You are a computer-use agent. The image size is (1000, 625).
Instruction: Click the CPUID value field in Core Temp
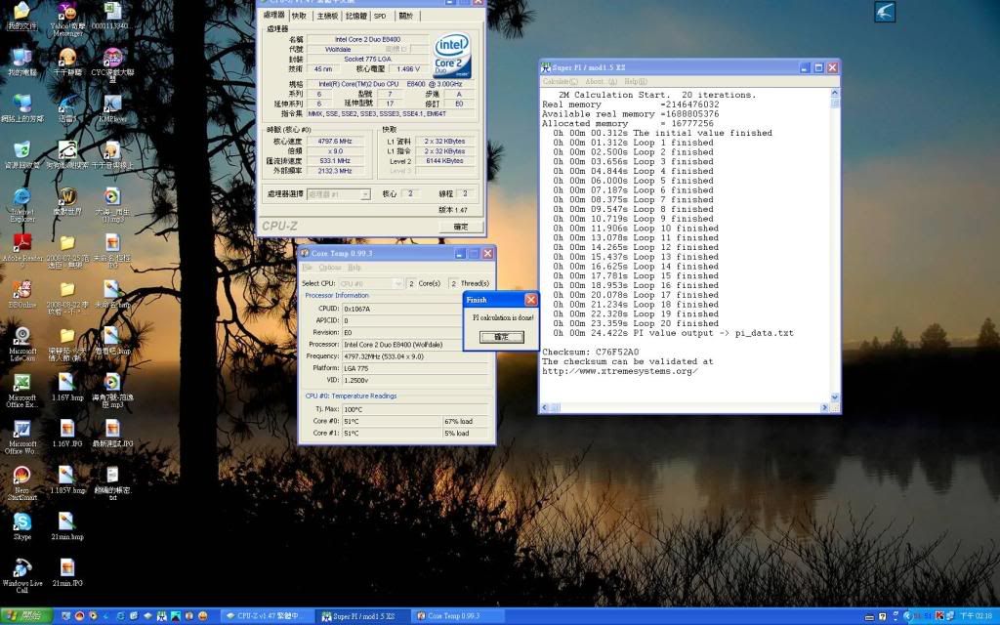click(x=416, y=309)
